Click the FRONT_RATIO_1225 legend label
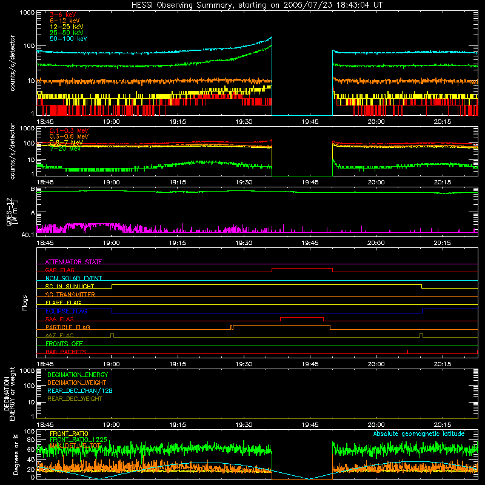Image resolution: width=485 pixels, height=485 pixels. click(x=78, y=440)
